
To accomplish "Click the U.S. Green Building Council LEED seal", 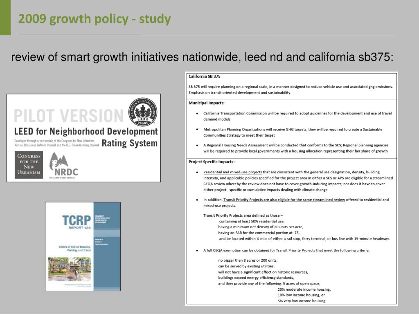I will (143, 112).
